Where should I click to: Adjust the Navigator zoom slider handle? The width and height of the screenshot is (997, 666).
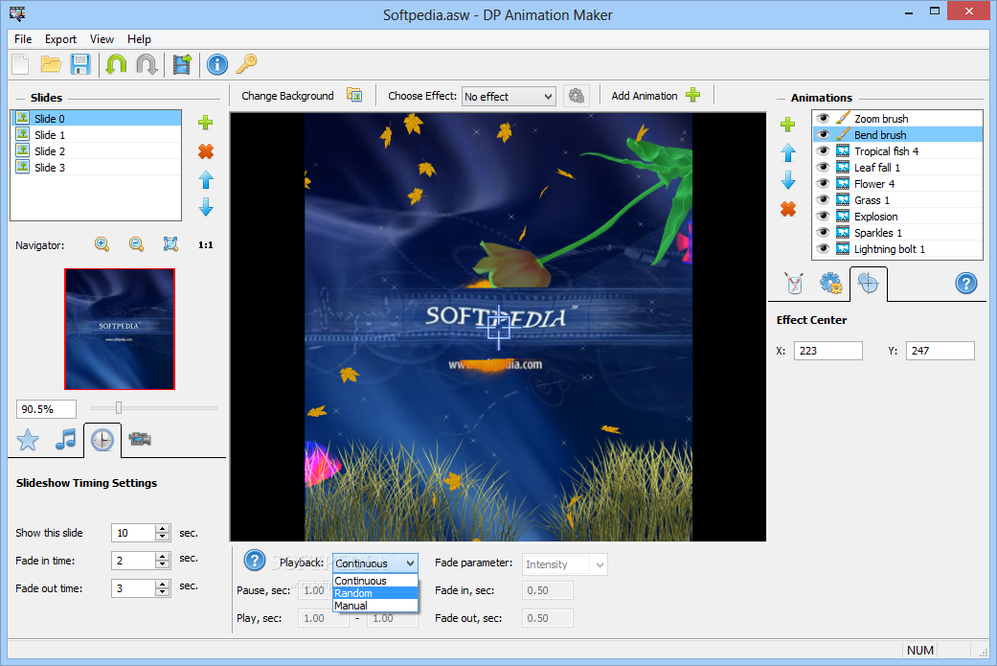118,407
